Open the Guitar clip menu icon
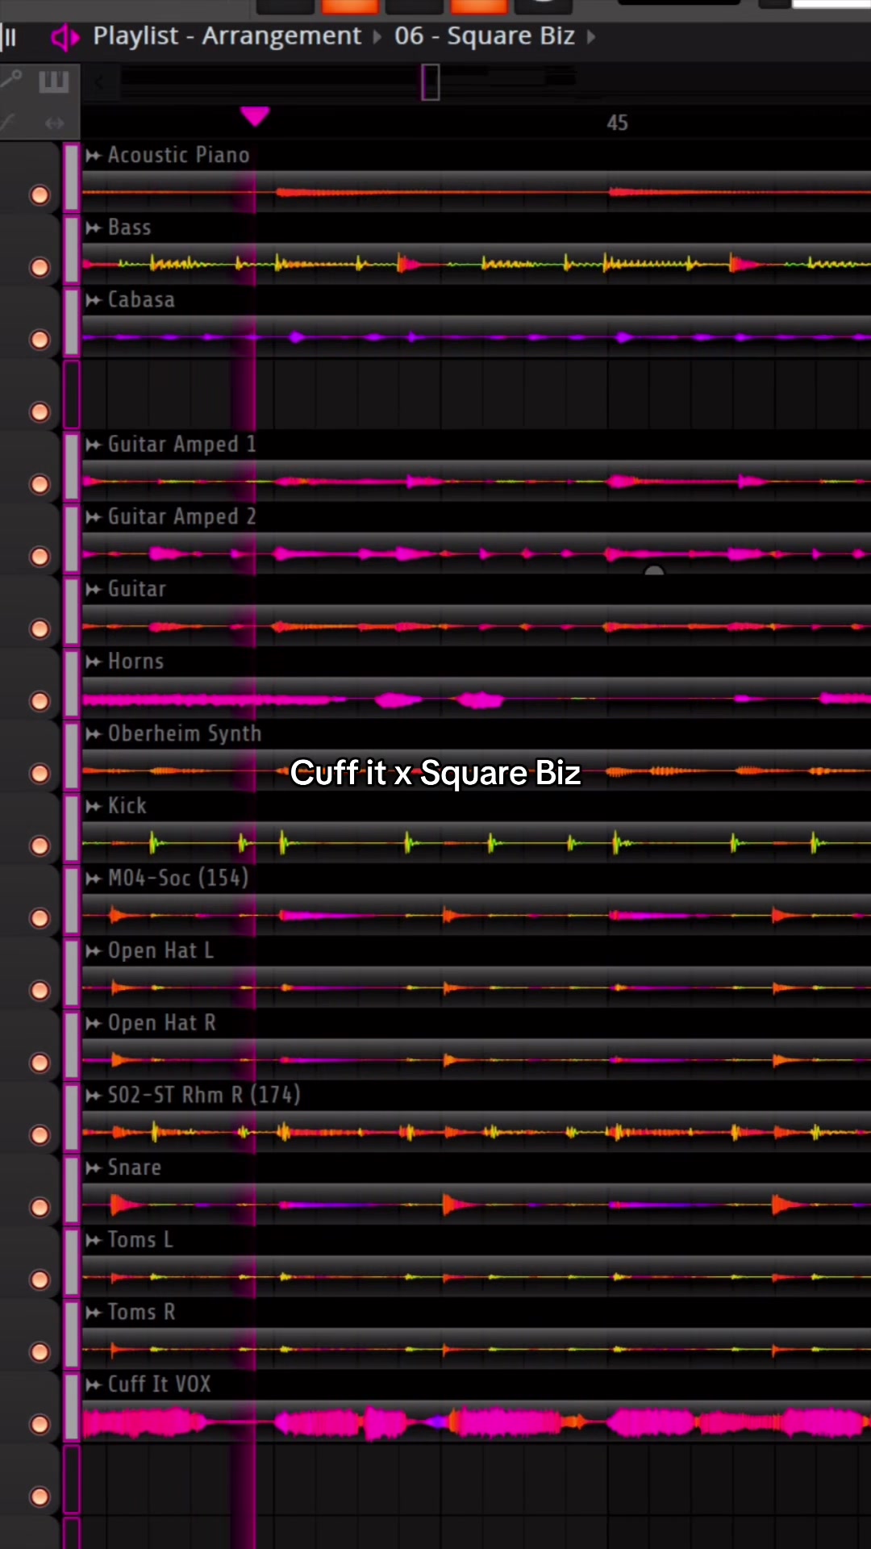871x1549 pixels. 94,590
